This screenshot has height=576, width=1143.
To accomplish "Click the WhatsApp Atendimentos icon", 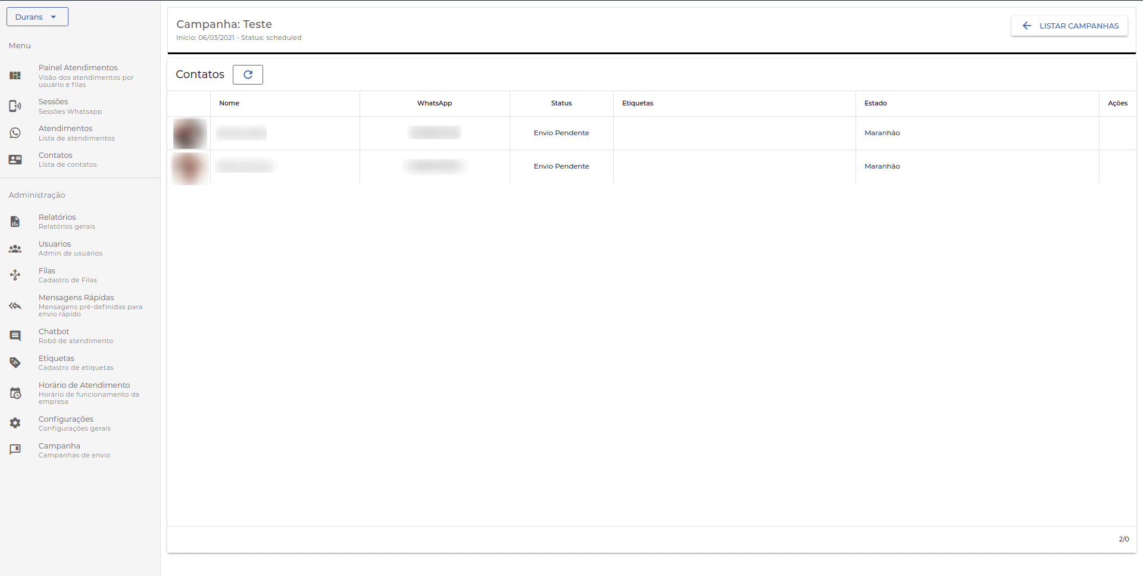I will [15, 133].
